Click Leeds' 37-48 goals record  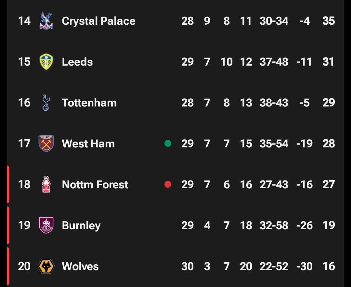click(274, 62)
